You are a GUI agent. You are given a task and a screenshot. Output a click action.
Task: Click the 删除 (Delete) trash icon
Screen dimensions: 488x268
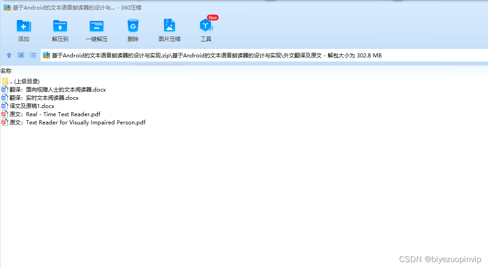(133, 26)
